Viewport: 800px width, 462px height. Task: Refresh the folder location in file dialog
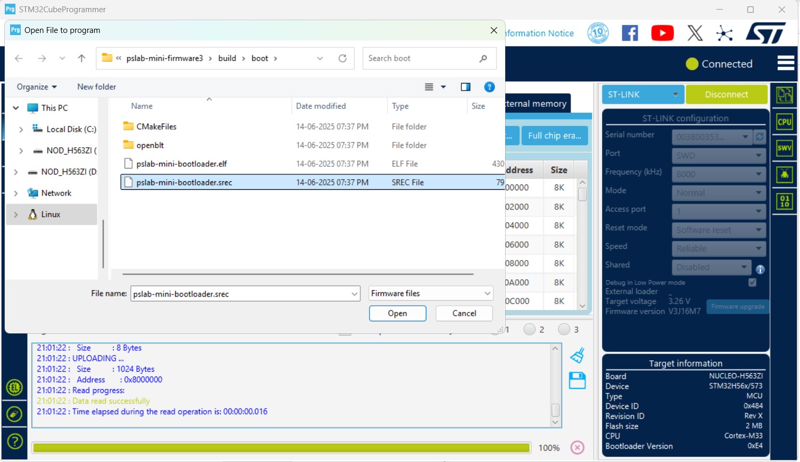tap(343, 58)
